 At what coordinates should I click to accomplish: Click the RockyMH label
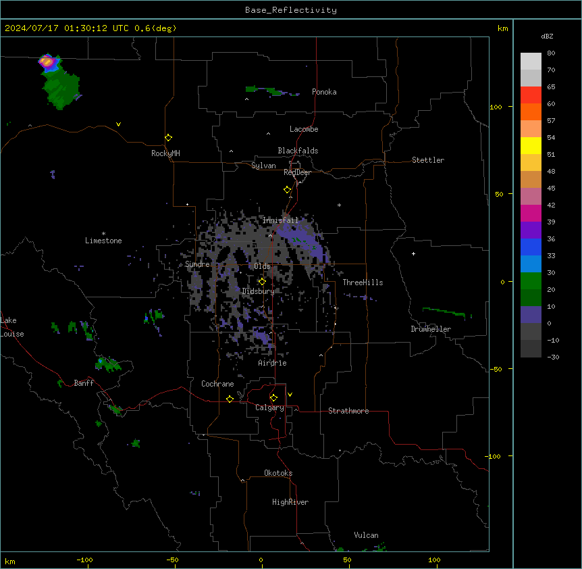[165, 153]
